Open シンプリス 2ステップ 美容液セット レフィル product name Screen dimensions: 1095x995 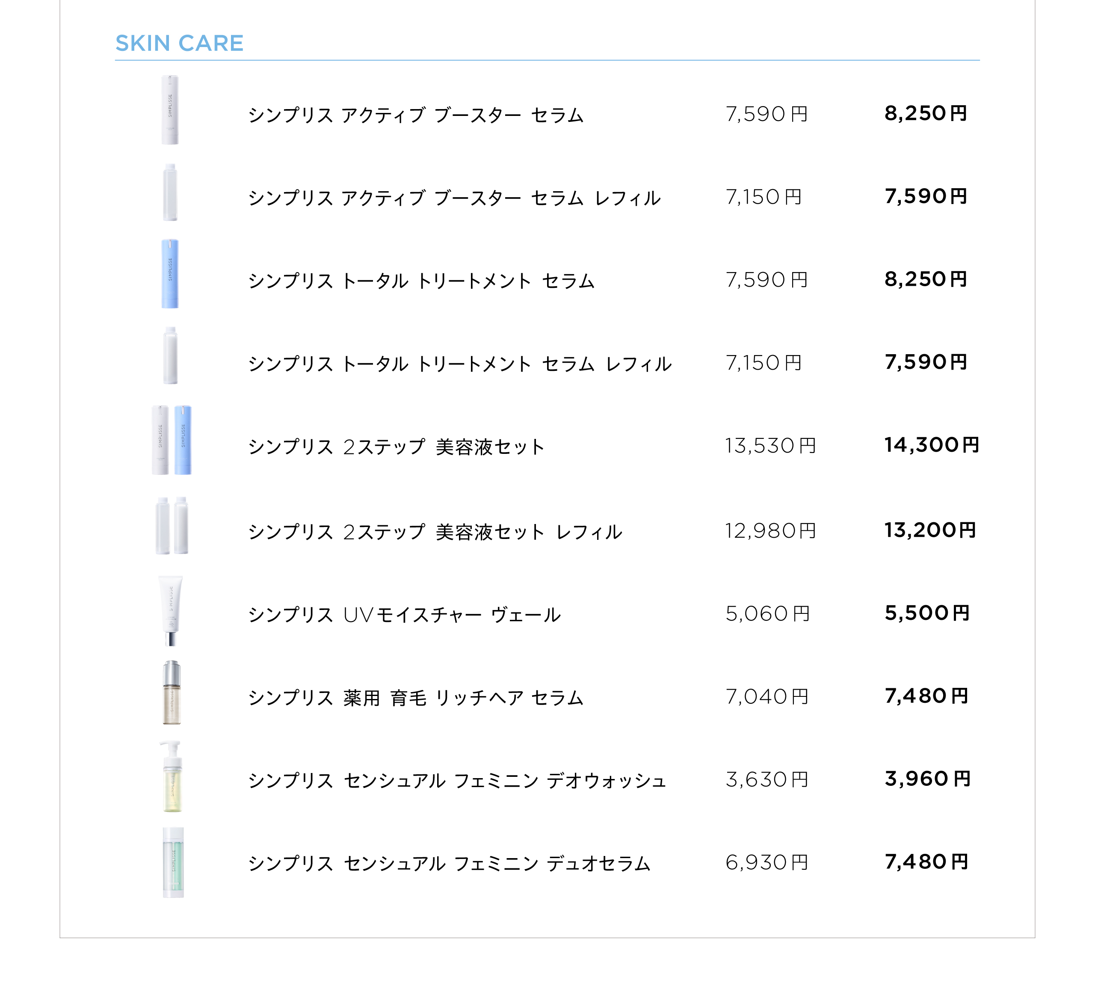point(435,532)
